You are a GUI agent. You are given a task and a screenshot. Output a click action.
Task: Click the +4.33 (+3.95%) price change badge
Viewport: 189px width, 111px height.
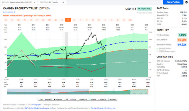144,9
